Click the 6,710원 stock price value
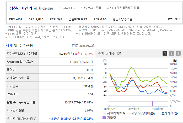 click(x=64, y=54)
